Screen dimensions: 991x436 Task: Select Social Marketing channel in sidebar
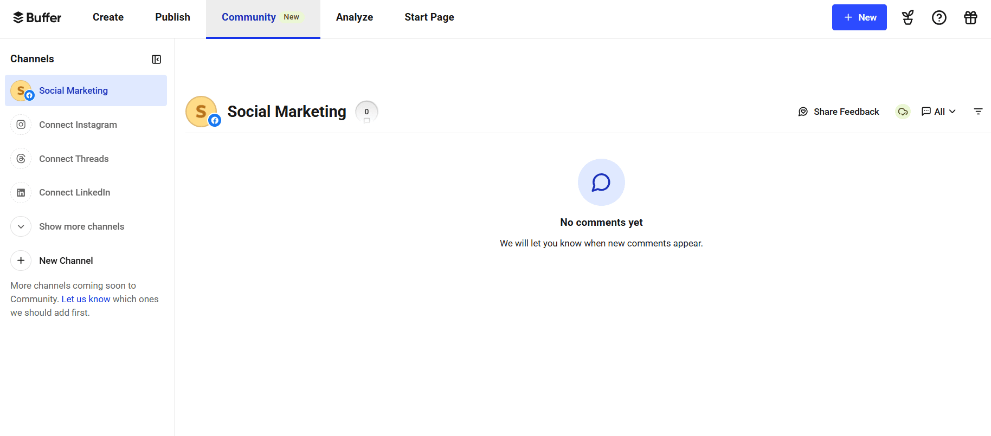pyautogui.click(x=73, y=90)
